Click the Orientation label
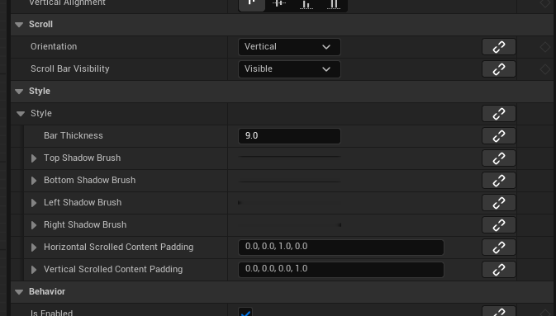This screenshot has height=316, width=556. (54, 46)
